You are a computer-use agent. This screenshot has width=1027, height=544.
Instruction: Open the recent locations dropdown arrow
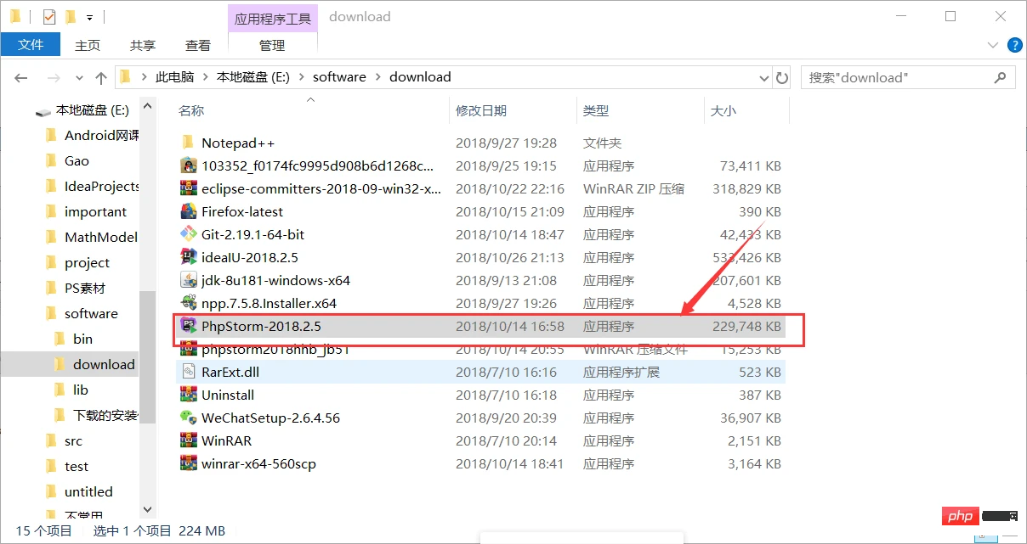pyautogui.click(x=80, y=77)
